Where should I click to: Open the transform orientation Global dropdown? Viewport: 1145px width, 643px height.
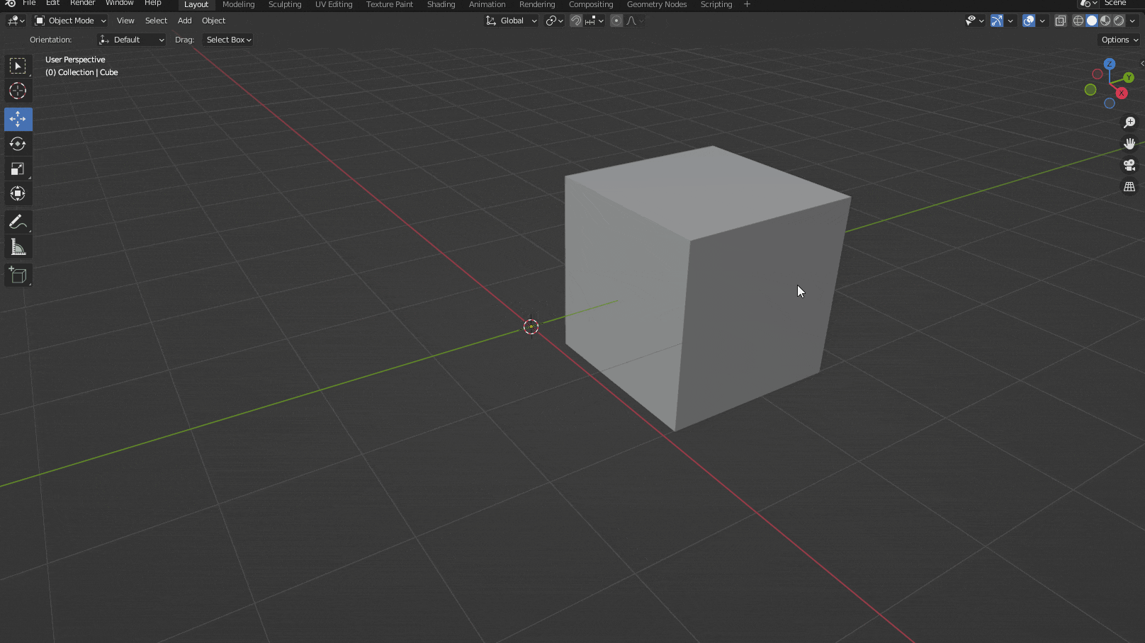pos(510,21)
